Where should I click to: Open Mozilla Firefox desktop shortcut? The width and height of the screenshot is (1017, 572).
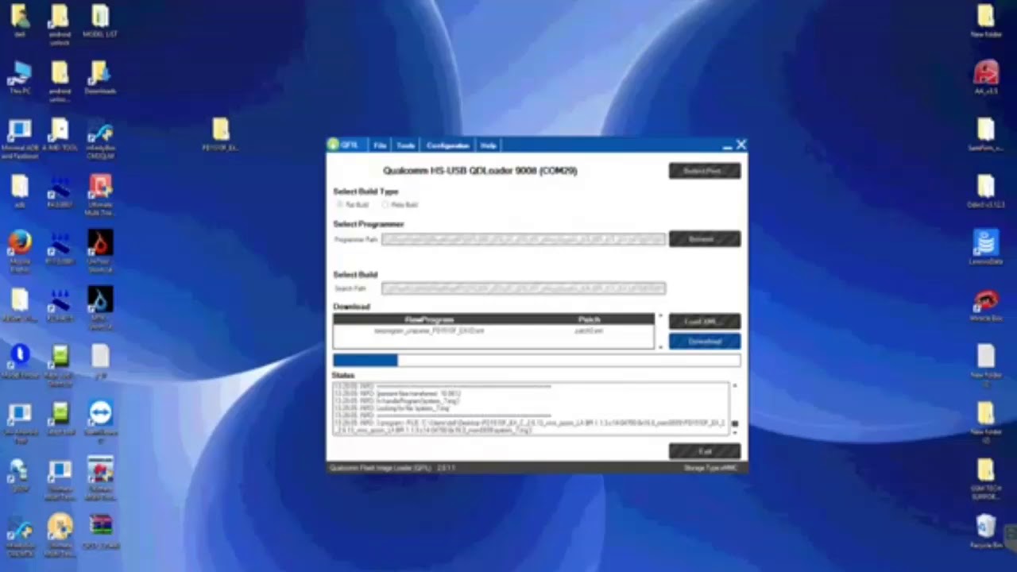[x=20, y=248]
